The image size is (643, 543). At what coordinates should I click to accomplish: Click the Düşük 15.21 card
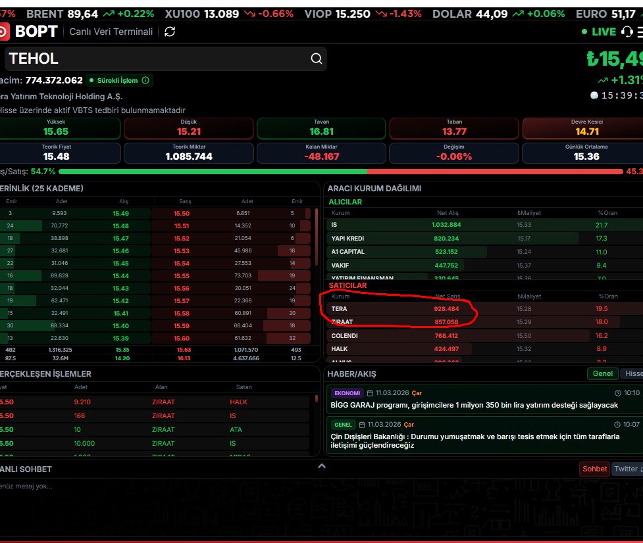(x=189, y=128)
